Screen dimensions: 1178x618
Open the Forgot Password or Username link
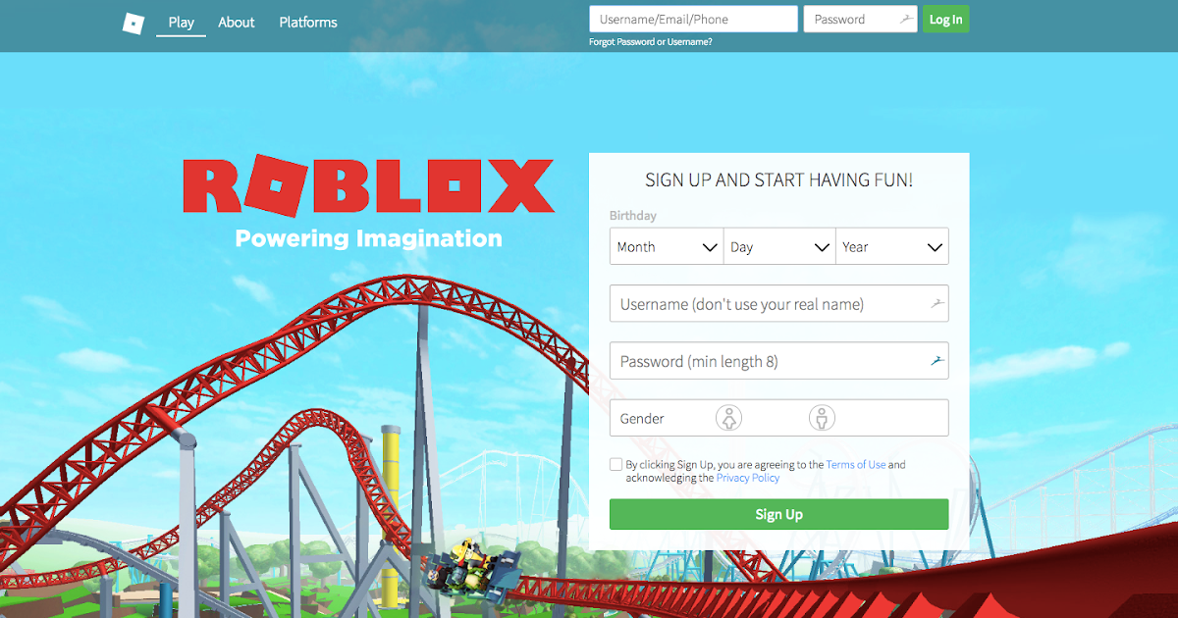[651, 42]
